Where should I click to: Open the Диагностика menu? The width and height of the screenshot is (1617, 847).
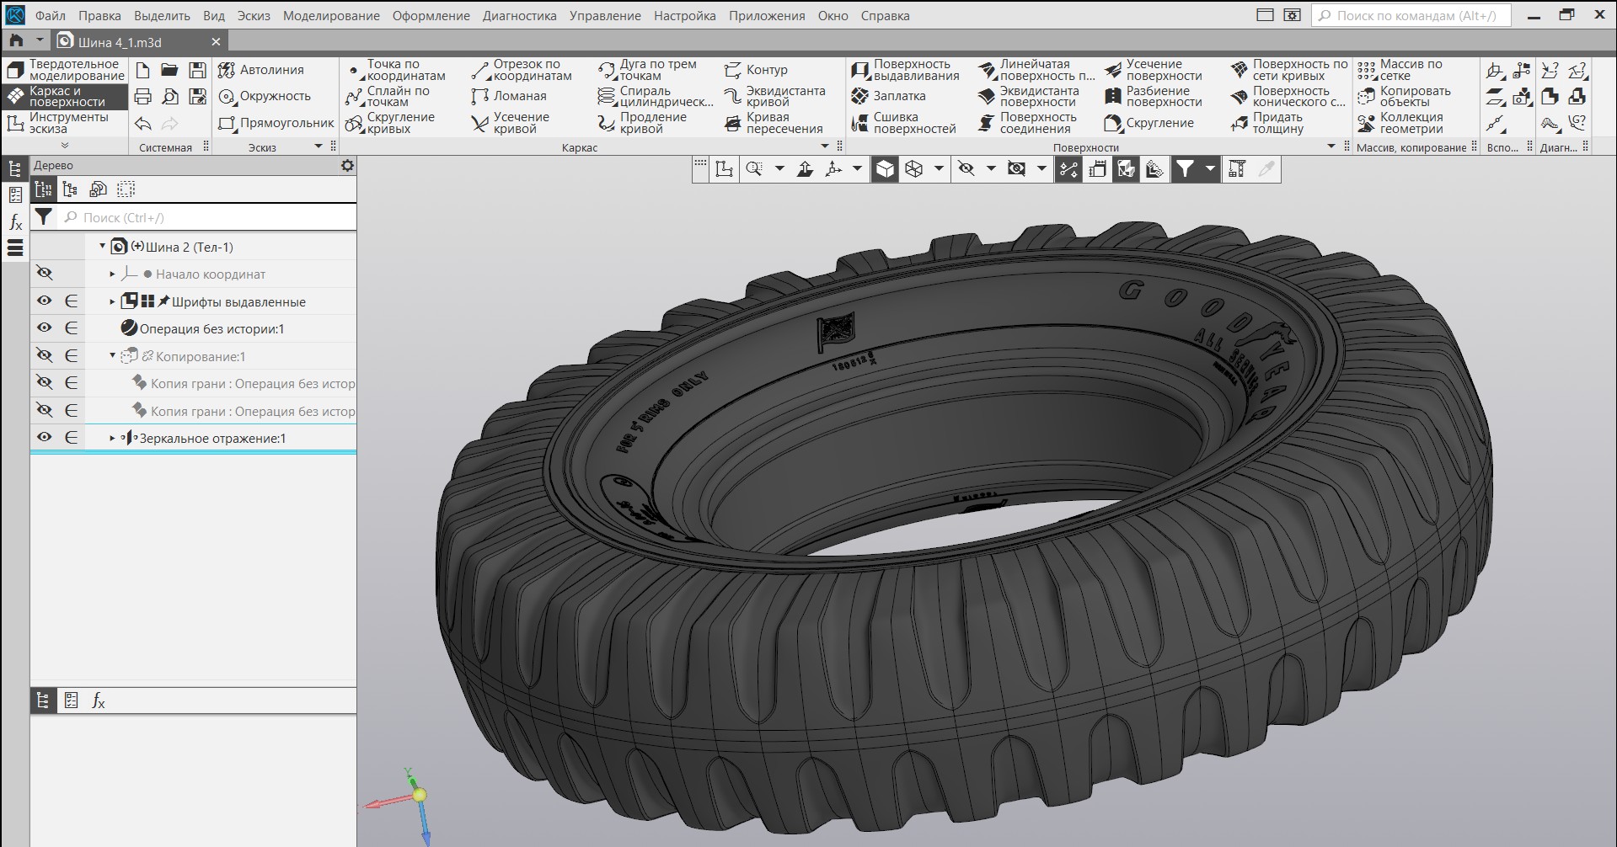519,16
